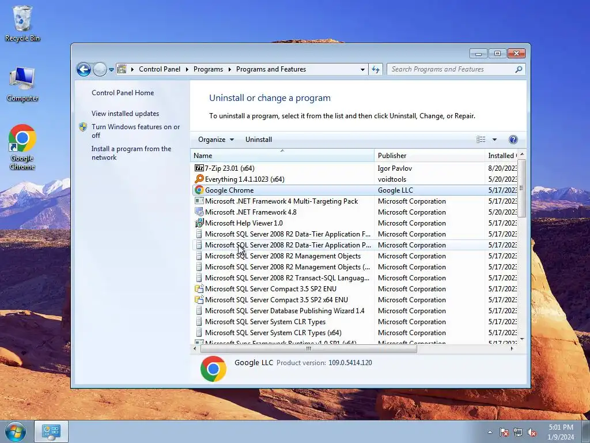Sort by the Installed On column header
The image size is (590, 443).
coord(501,156)
